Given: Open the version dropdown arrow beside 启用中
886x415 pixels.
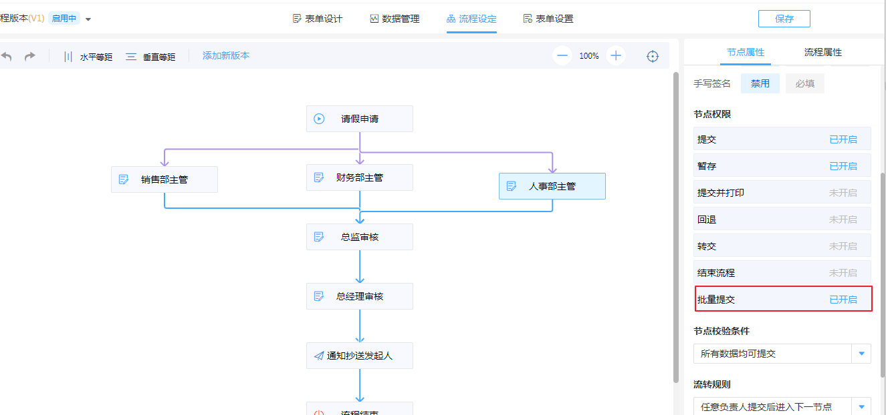Looking at the screenshot, I should (x=88, y=19).
